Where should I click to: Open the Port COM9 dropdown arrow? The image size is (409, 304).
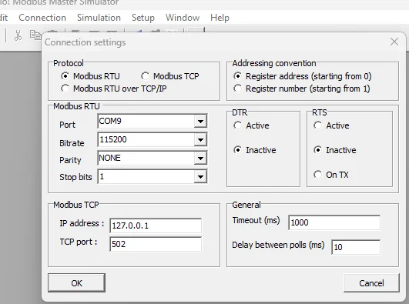click(x=200, y=122)
